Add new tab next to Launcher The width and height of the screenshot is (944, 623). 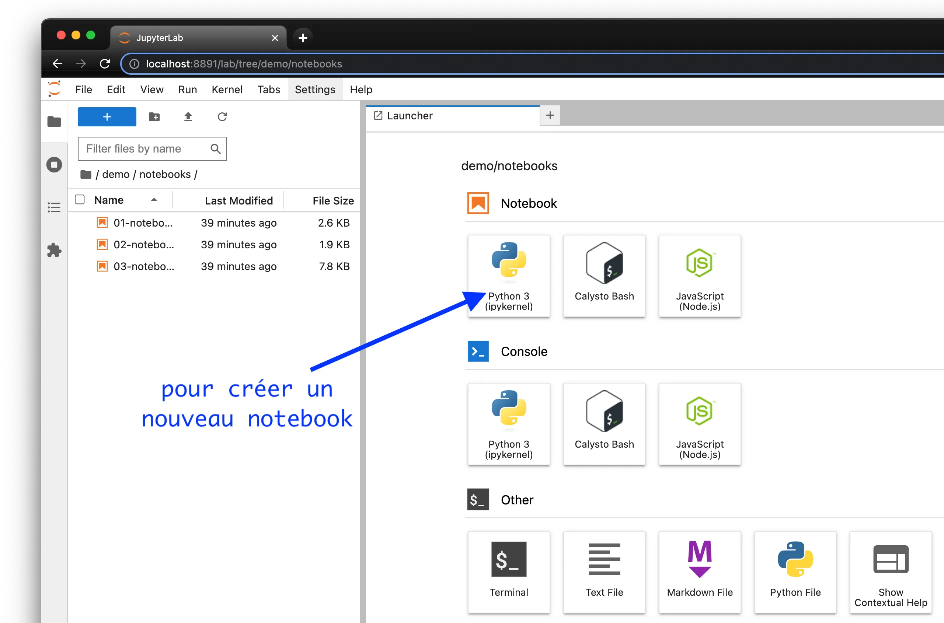[550, 116]
